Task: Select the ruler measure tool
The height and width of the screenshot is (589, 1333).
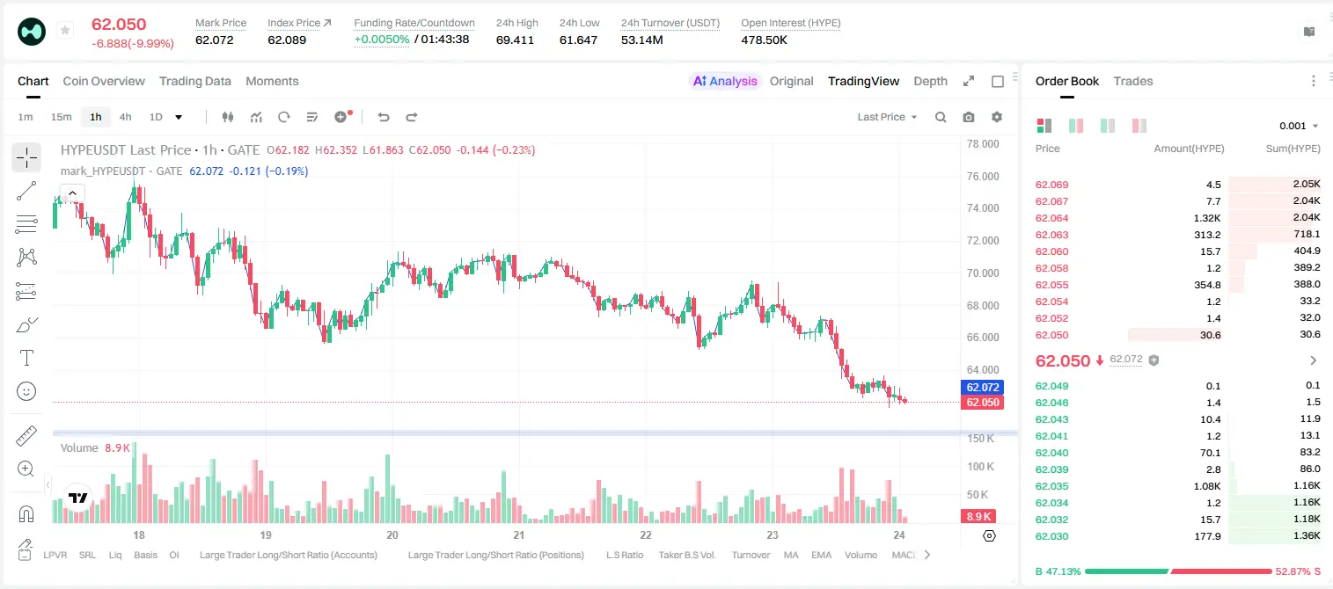Action: coord(26,436)
